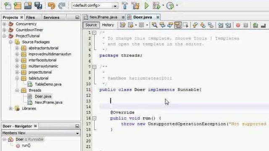Find Next Occurrence icon
The image size is (269, 151).
pos(170,25)
